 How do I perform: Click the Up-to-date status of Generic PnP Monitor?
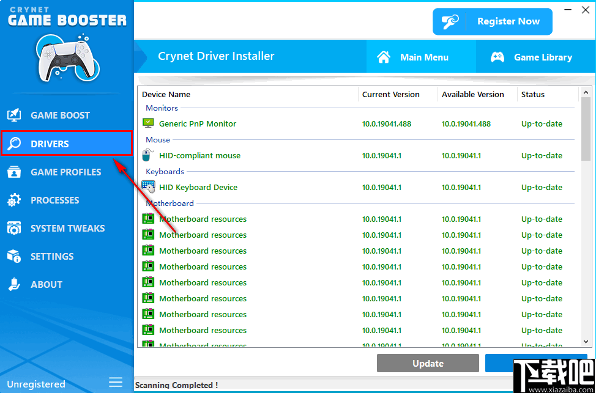pyautogui.click(x=542, y=124)
